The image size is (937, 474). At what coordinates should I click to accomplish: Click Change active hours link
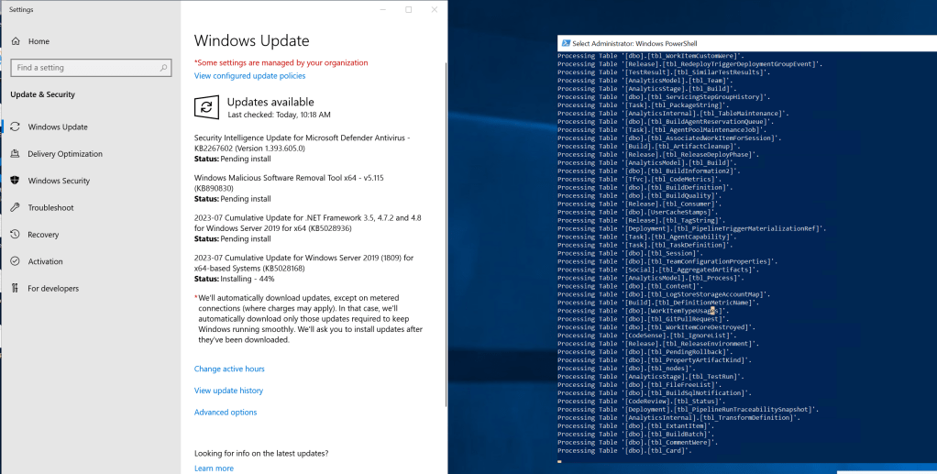click(x=229, y=369)
